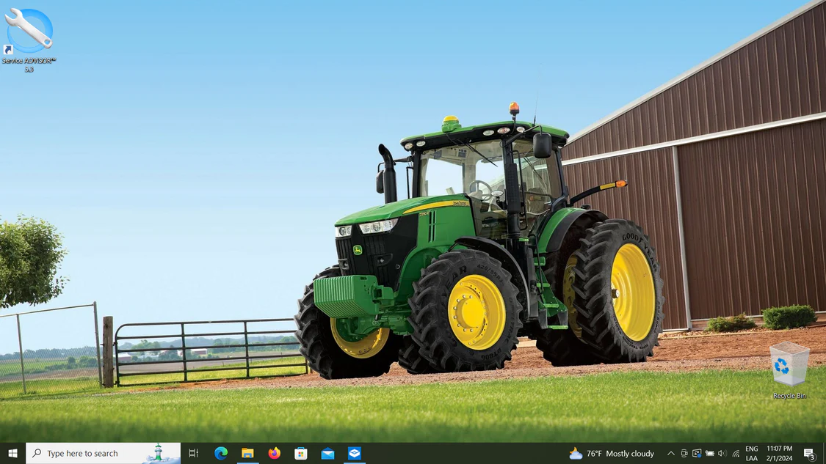This screenshot has width=826, height=464.
Task: Launch Firefox from the taskbar
Action: click(x=274, y=454)
